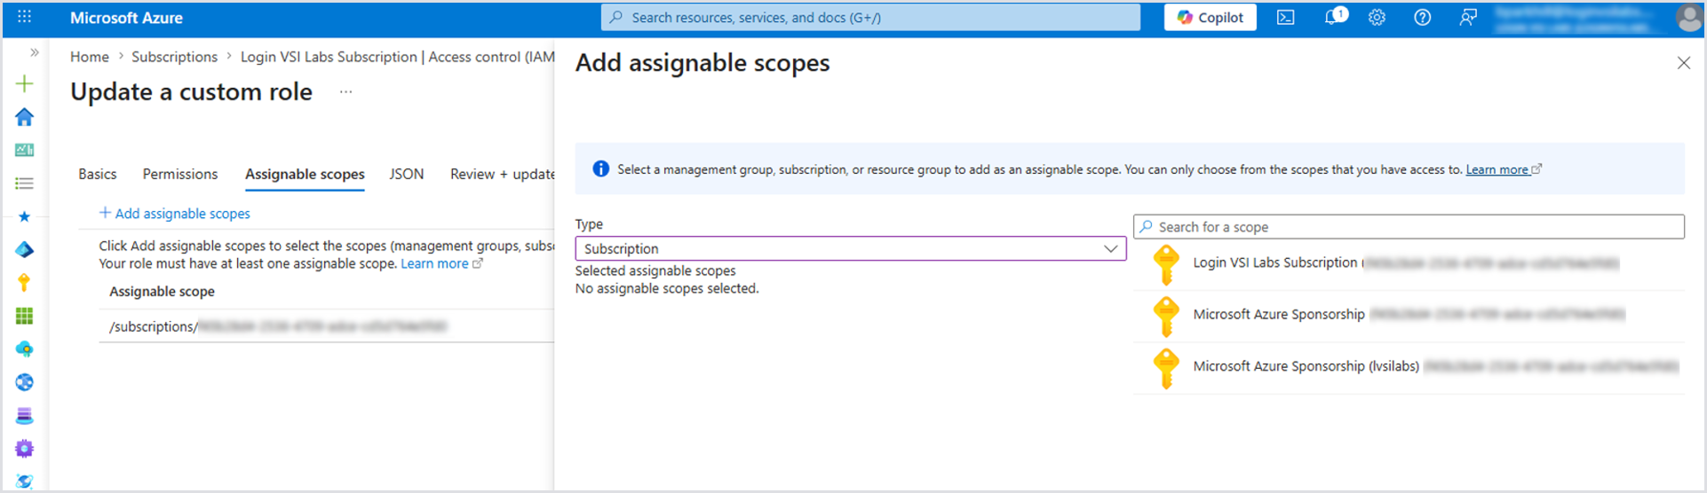Open the blue diamond sidebar icon
Viewport: 1707px width, 493px height.
(x=25, y=250)
